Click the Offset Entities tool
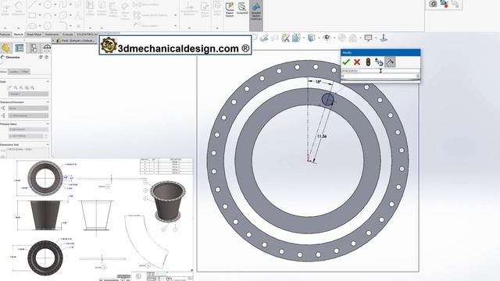The width and height of the screenshot is (500, 281). 113,9
